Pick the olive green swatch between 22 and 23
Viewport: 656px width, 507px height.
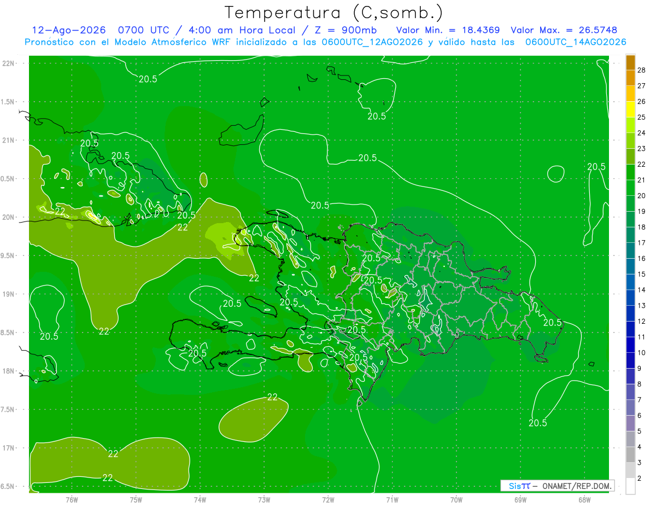pyautogui.click(x=630, y=156)
